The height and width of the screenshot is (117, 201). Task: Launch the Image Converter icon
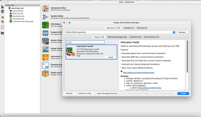tap(45, 49)
